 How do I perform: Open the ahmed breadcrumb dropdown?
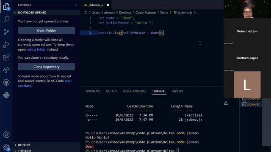tap(109, 13)
